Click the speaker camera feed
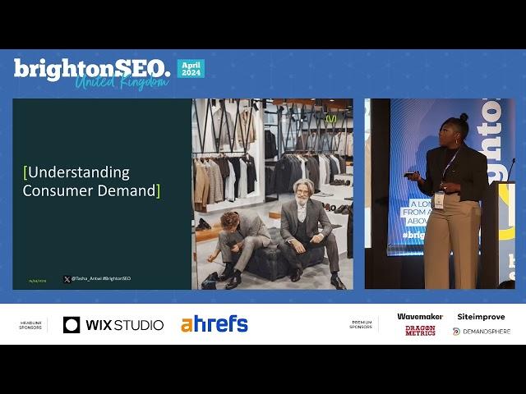The width and height of the screenshot is (526, 394). (440, 194)
